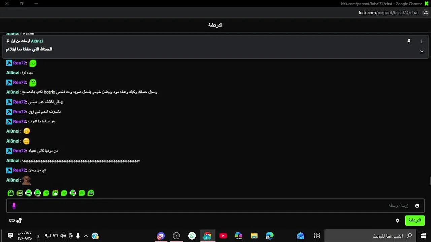Open chat settings gear icon
Image resolution: width=431 pixels, height=242 pixels.
pyautogui.click(x=398, y=220)
